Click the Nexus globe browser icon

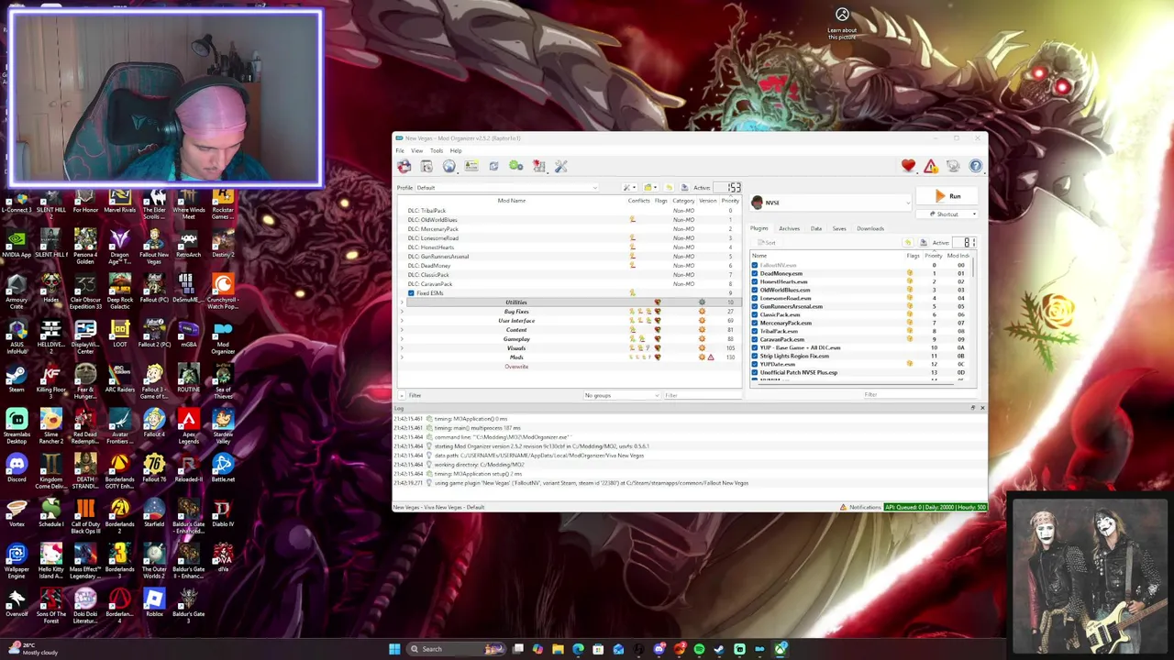[449, 166]
